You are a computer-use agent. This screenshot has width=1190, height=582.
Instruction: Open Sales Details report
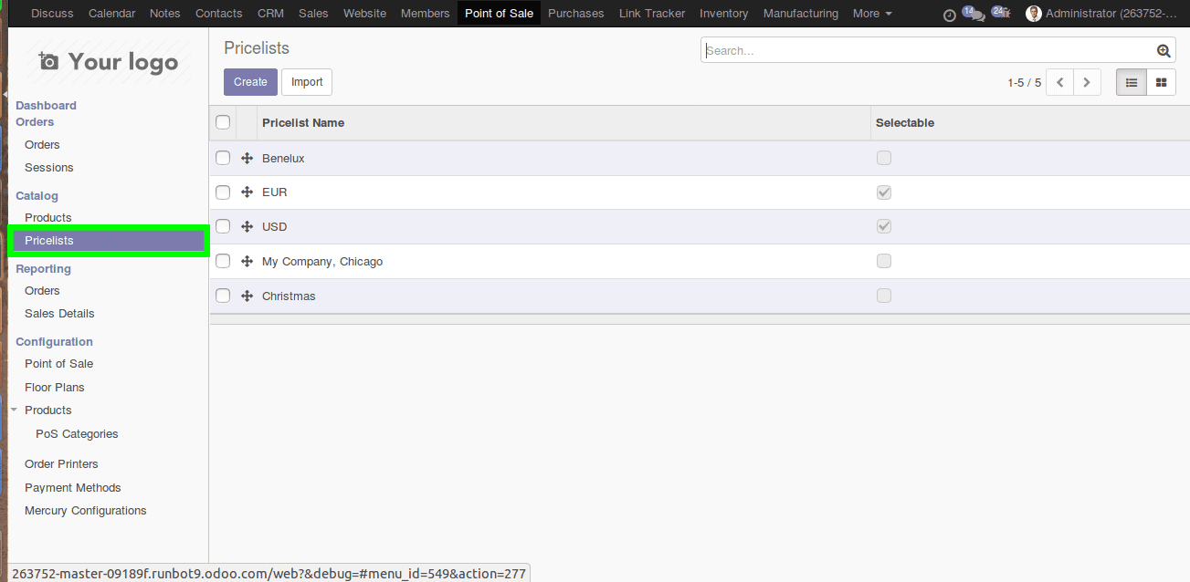point(59,314)
